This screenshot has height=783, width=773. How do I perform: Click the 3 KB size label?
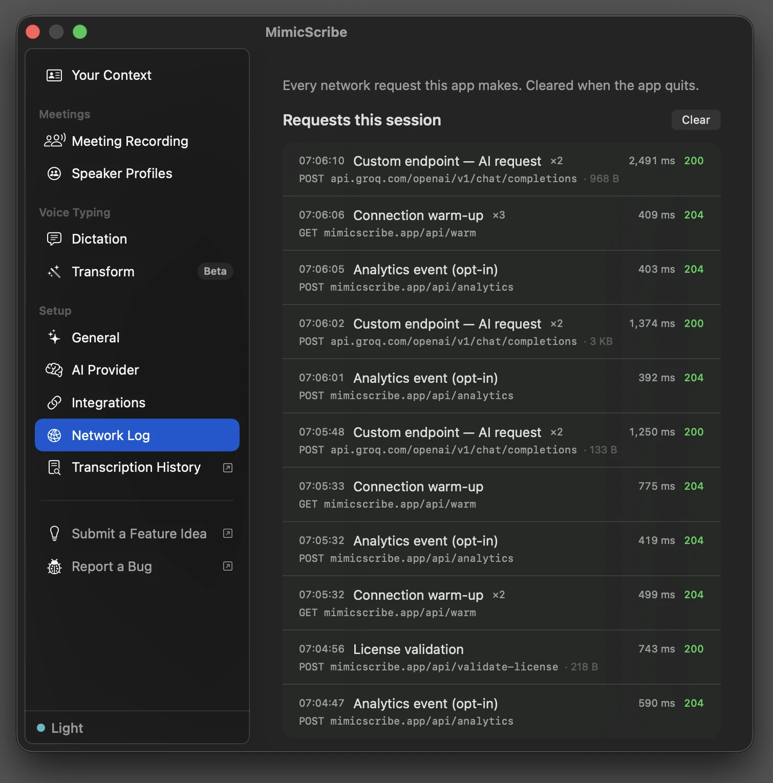tap(601, 341)
